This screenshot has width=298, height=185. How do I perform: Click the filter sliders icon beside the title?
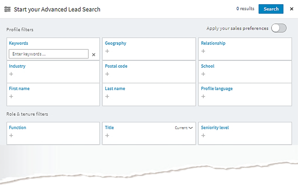[x=7, y=9]
